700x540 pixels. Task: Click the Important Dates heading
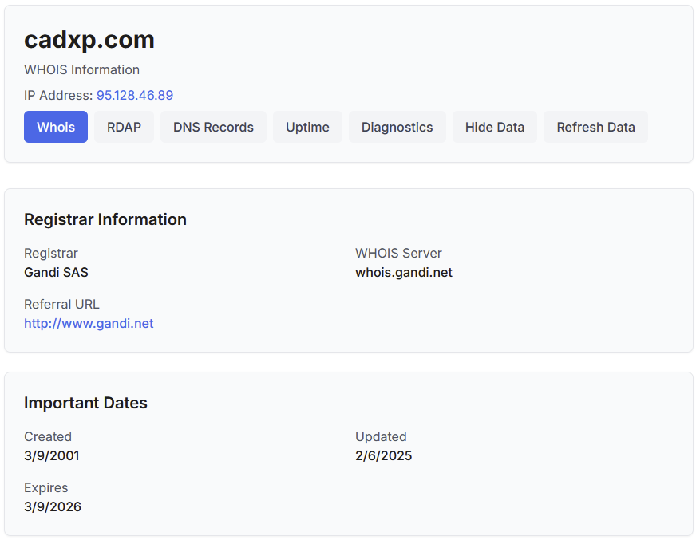coord(85,403)
